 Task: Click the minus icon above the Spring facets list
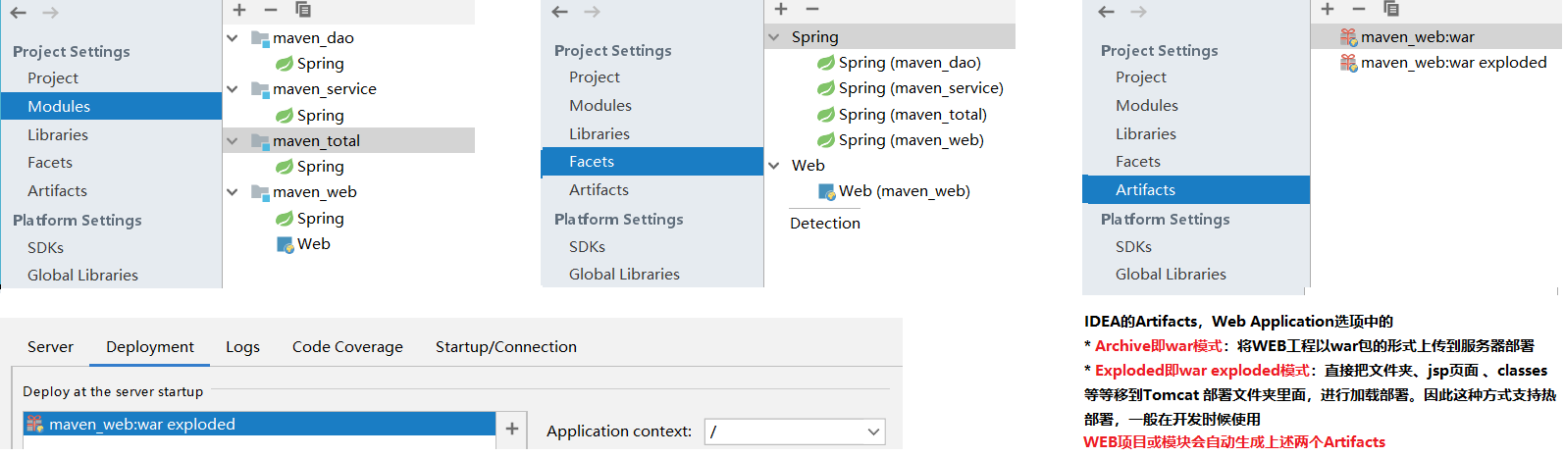(x=812, y=10)
